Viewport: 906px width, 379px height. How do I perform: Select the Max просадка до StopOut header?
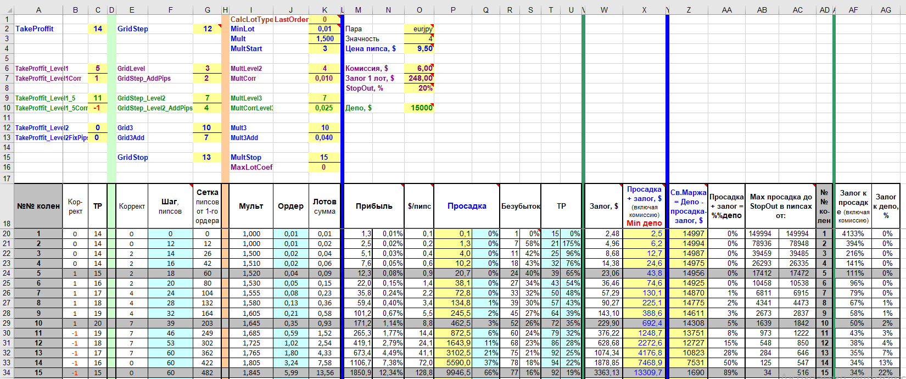tap(780, 206)
